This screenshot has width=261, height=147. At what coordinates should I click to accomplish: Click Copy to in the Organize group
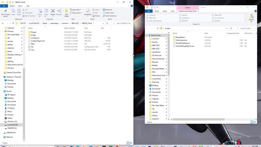coord(46,13)
